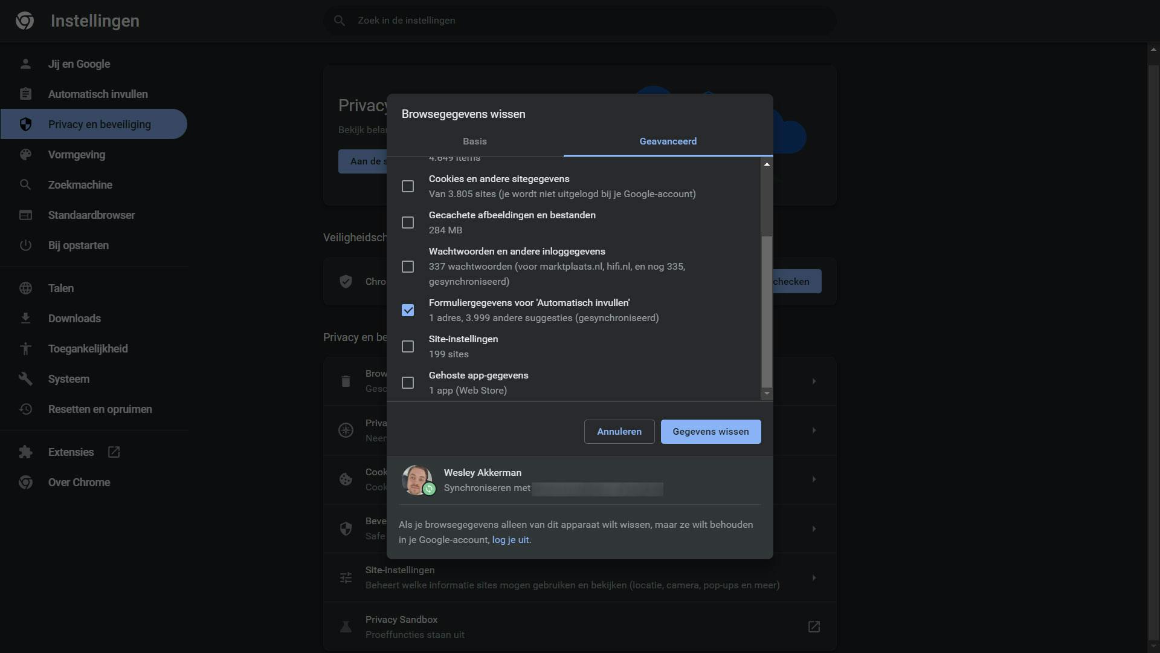Select the Geavanceerd tab
This screenshot has width=1160, height=653.
[668, 141]
